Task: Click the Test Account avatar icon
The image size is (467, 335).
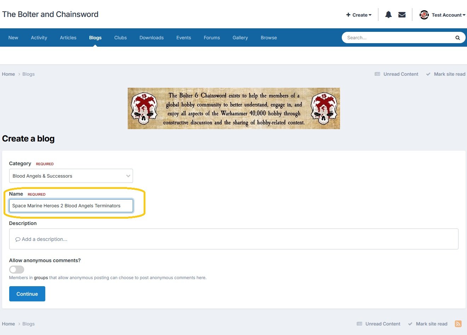Action: pyautogui.click(x=424, y=15)
